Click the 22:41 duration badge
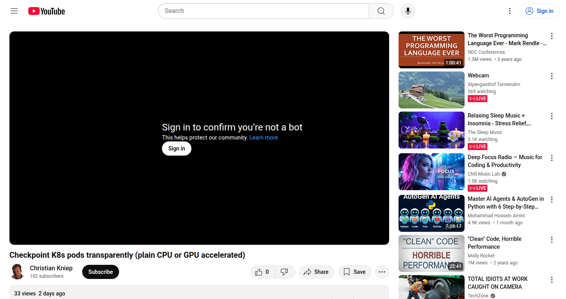This screenshot has width=566, height=299. (455, 266)
